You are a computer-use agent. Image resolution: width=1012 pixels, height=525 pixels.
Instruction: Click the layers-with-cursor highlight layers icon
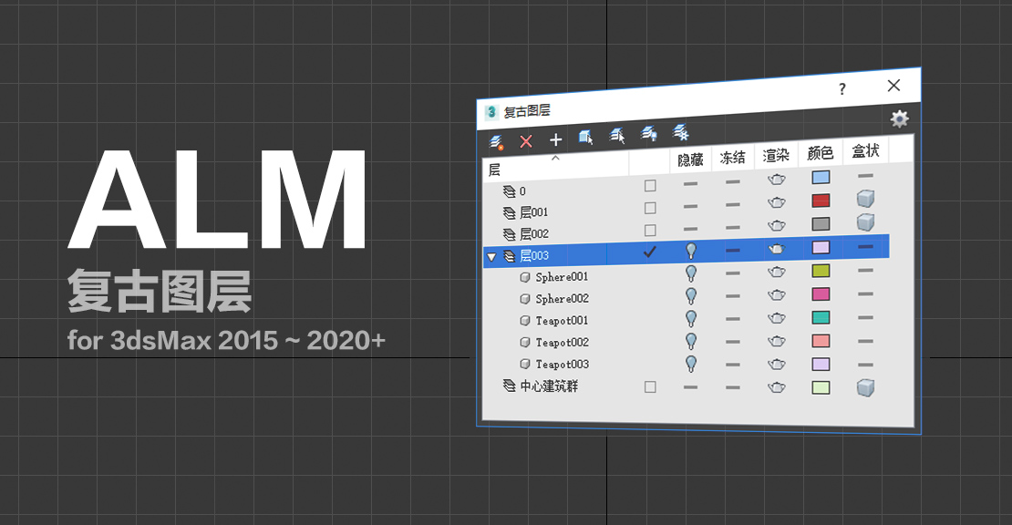pos(617,136)
